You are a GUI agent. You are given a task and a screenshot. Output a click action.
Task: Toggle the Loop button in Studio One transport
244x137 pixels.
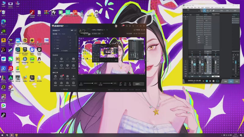(x=217, y=81)
